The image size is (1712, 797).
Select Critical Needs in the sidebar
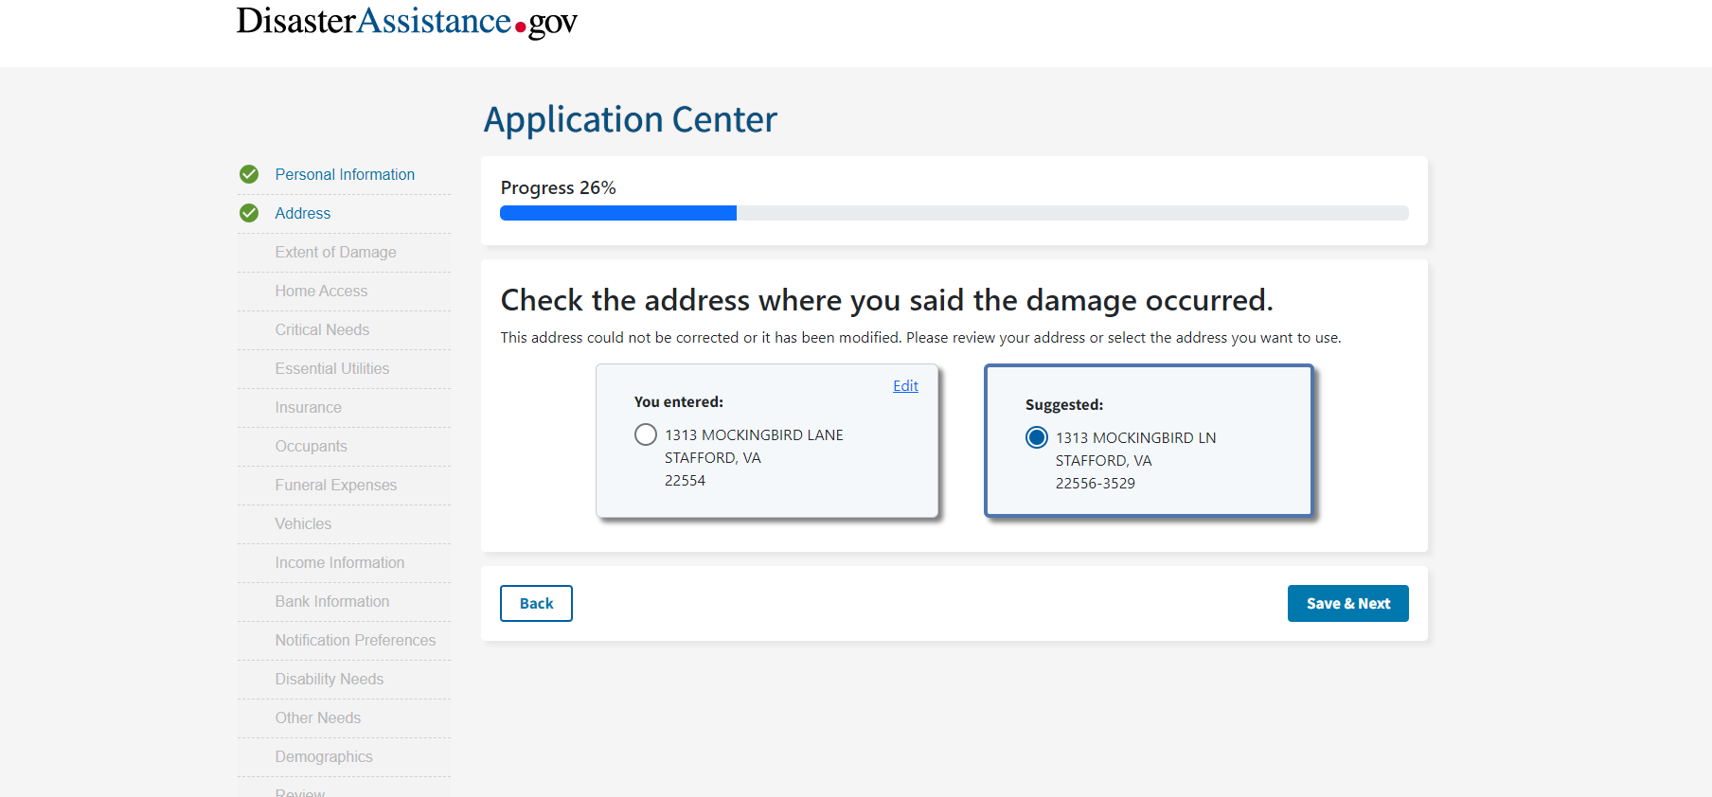click(x=322, y=329)
